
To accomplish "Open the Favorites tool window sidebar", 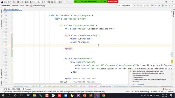I will coord(1,74).
